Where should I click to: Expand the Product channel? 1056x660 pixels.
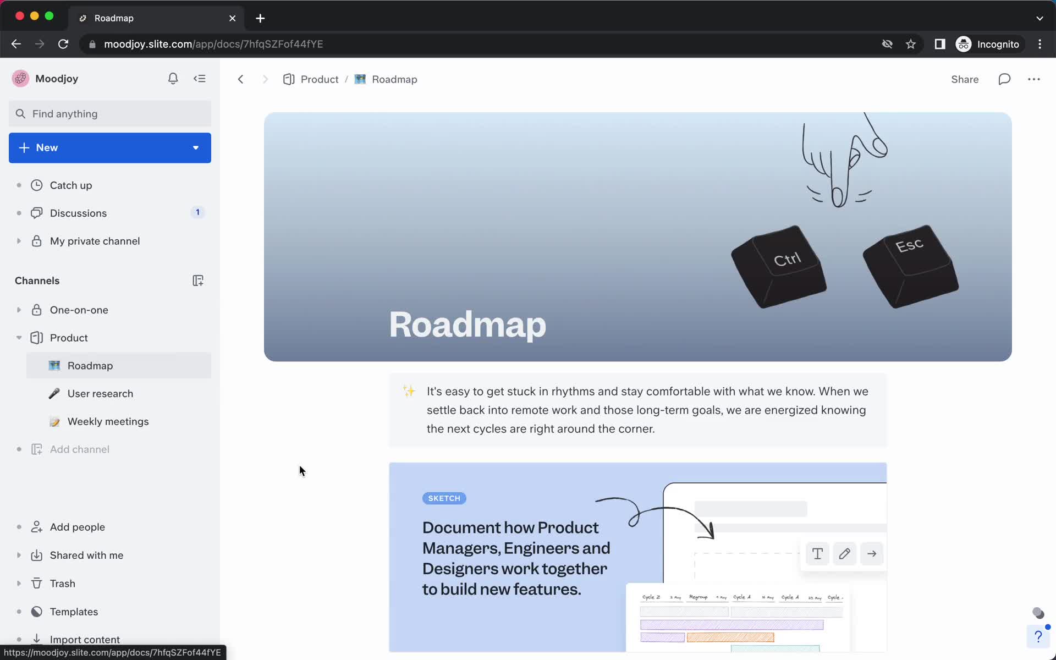tap(18, 337)
